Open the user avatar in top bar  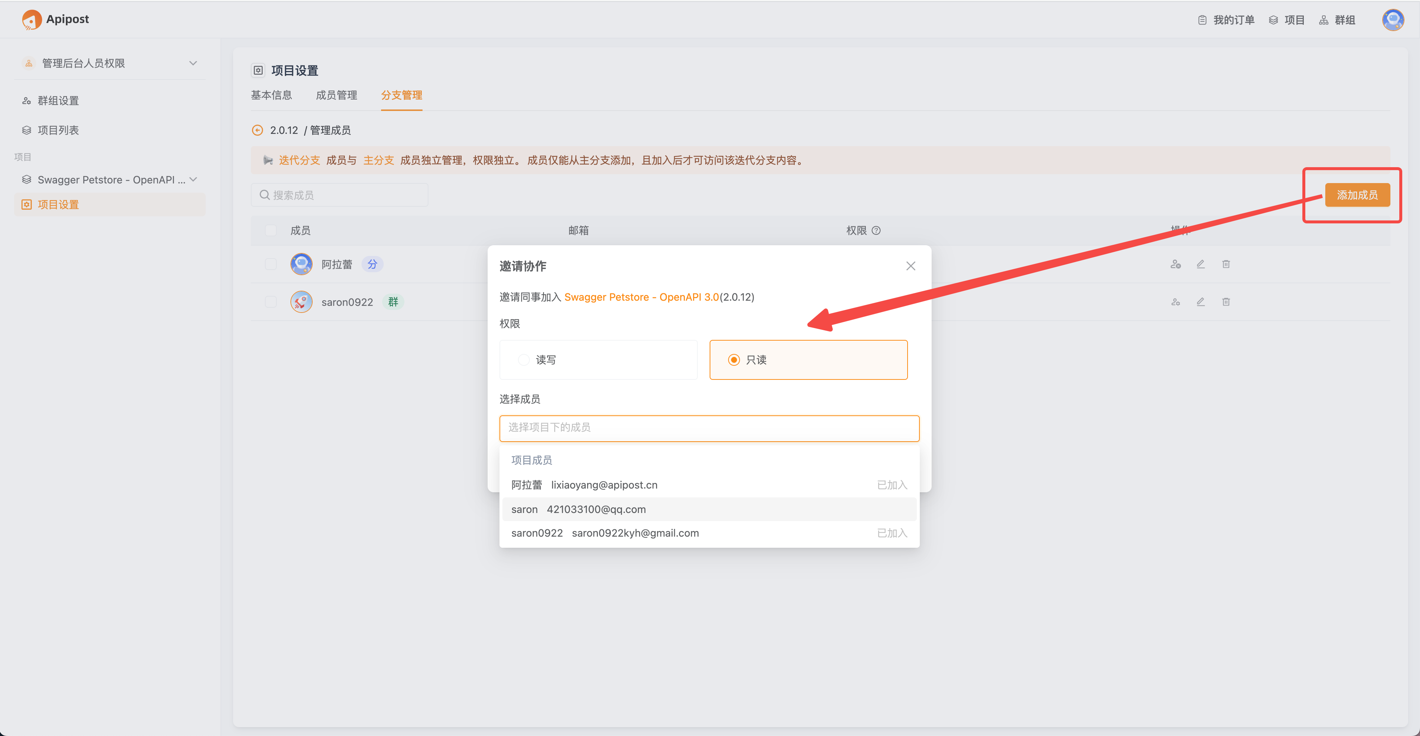1393,20
